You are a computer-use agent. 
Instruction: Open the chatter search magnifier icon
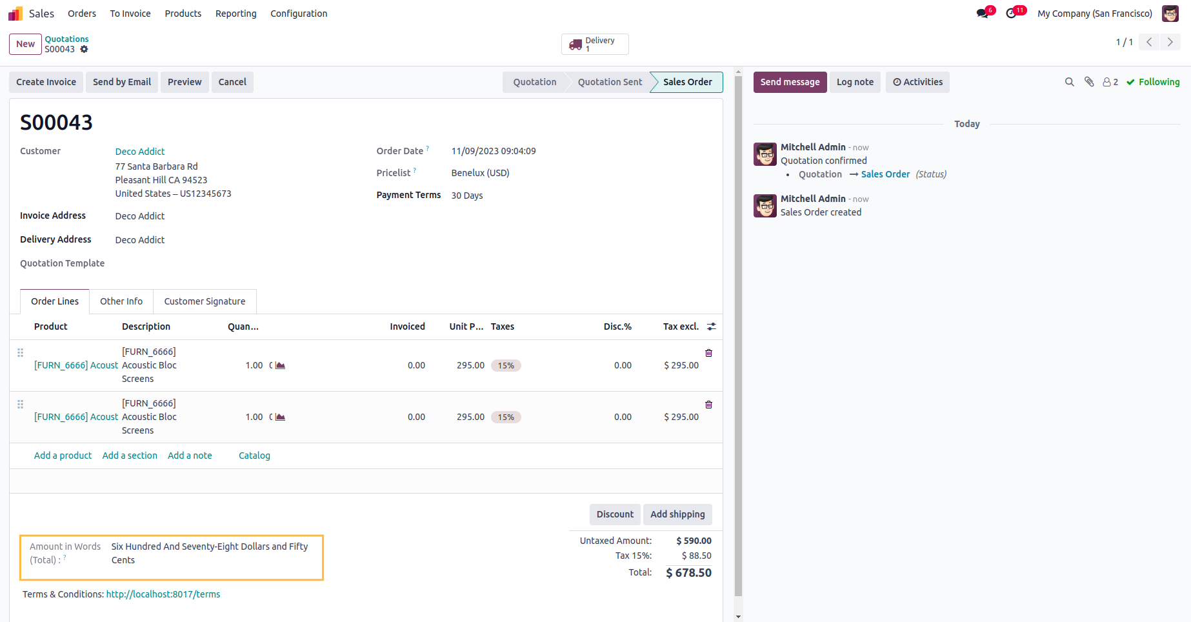pyautogui.click(x=1069, y=82)
